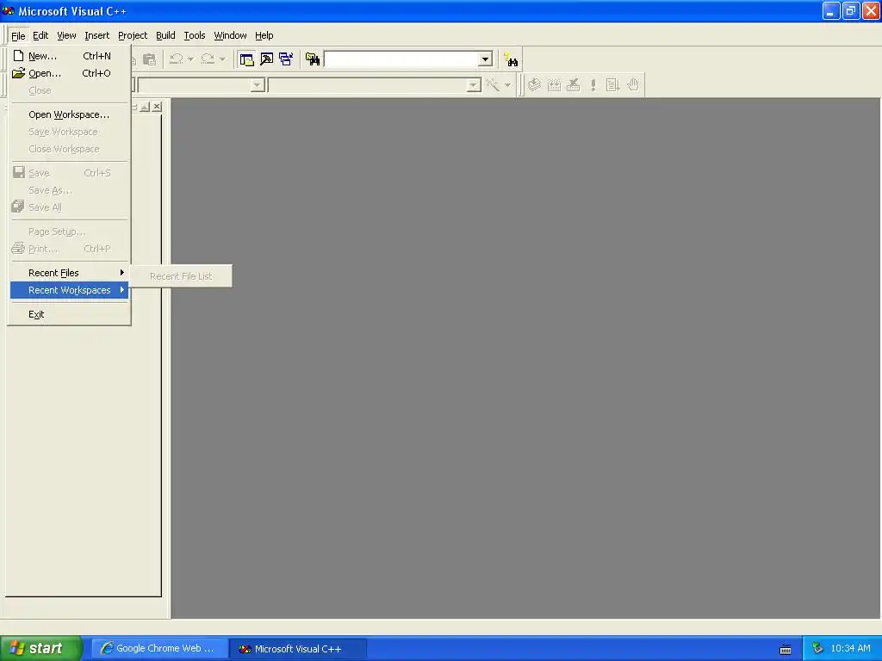The image size is (882, 661).
Task: Open the Insert menu
Action: 96,35
